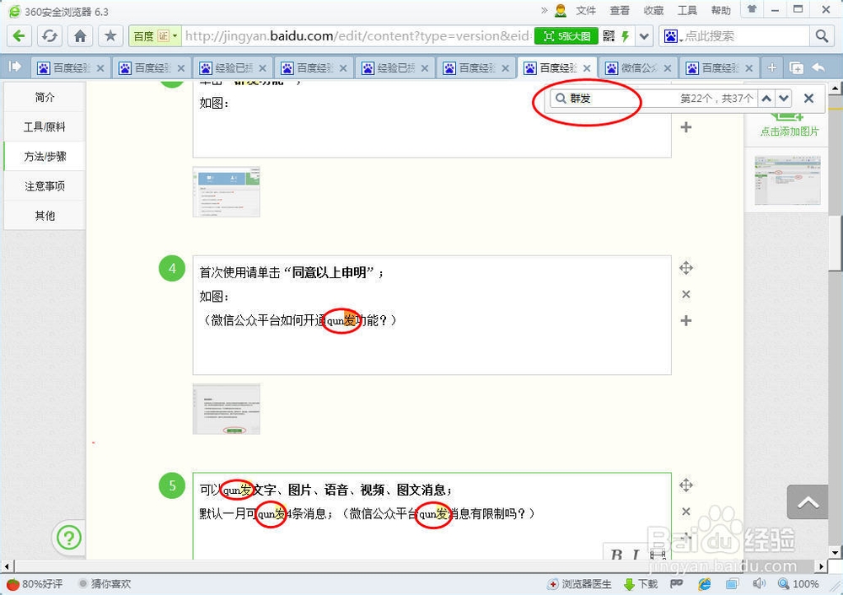Screen dimensions: 843x595
Task: Click the green help question mark icon
Action: tap(69, 538)
